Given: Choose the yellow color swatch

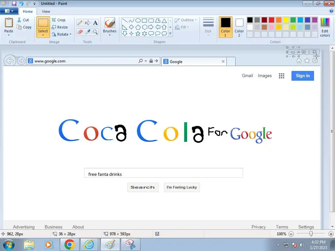Looking at the screenshot, I should (286, 20).
